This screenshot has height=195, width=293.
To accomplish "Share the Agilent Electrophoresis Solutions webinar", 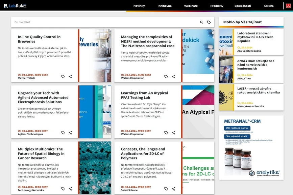I will (70, 133).
